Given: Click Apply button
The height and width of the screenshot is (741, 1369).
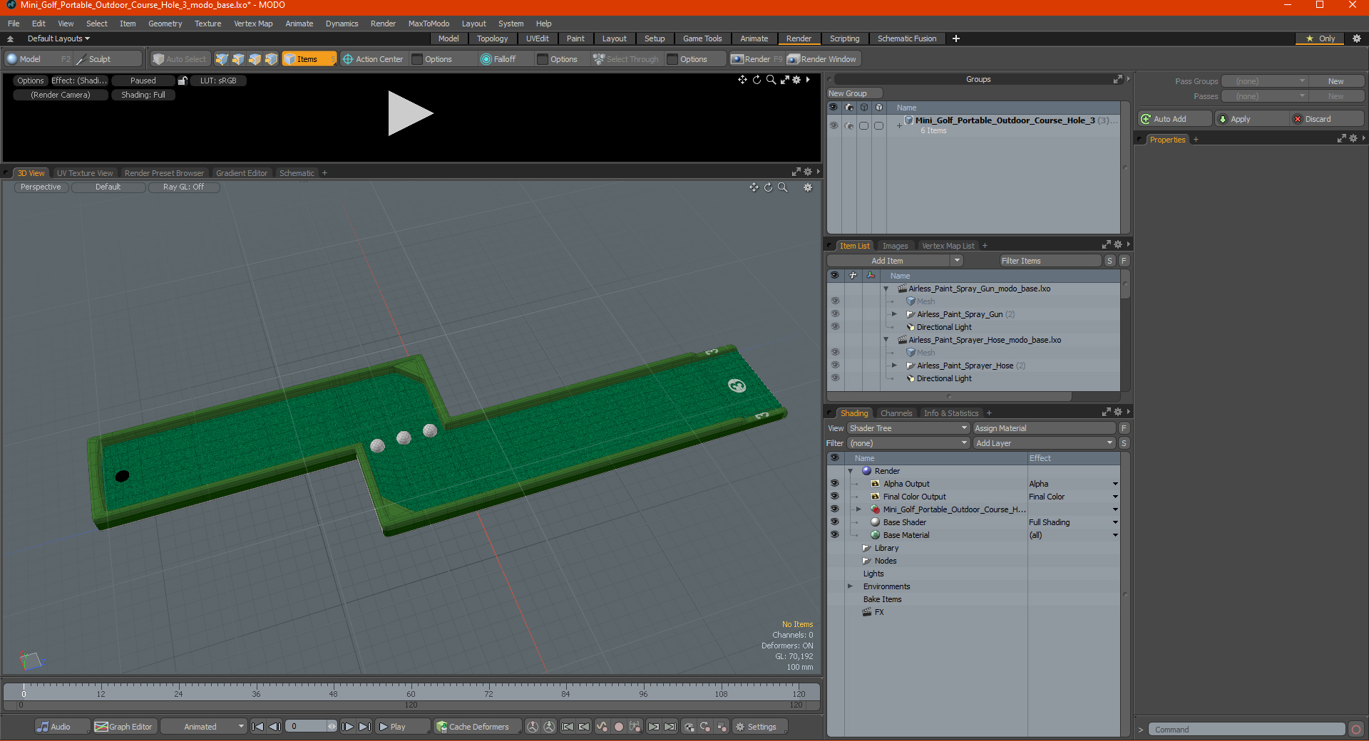Looking at the screenshot, I should (x=1251, y=119).
